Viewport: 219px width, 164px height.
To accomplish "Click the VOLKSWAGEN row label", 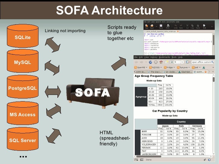I will point(149,144).
